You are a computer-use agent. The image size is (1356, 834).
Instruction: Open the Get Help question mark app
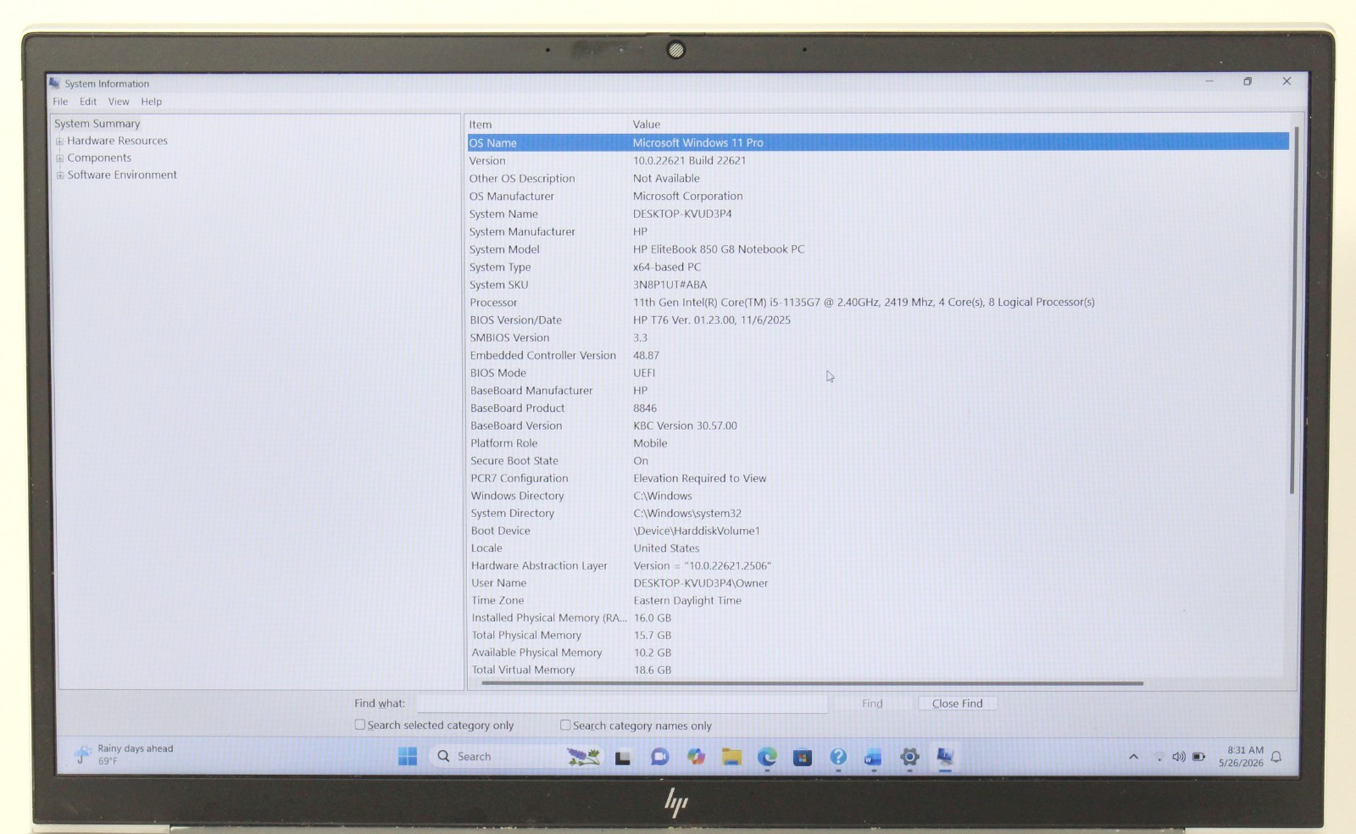(838, 757)
